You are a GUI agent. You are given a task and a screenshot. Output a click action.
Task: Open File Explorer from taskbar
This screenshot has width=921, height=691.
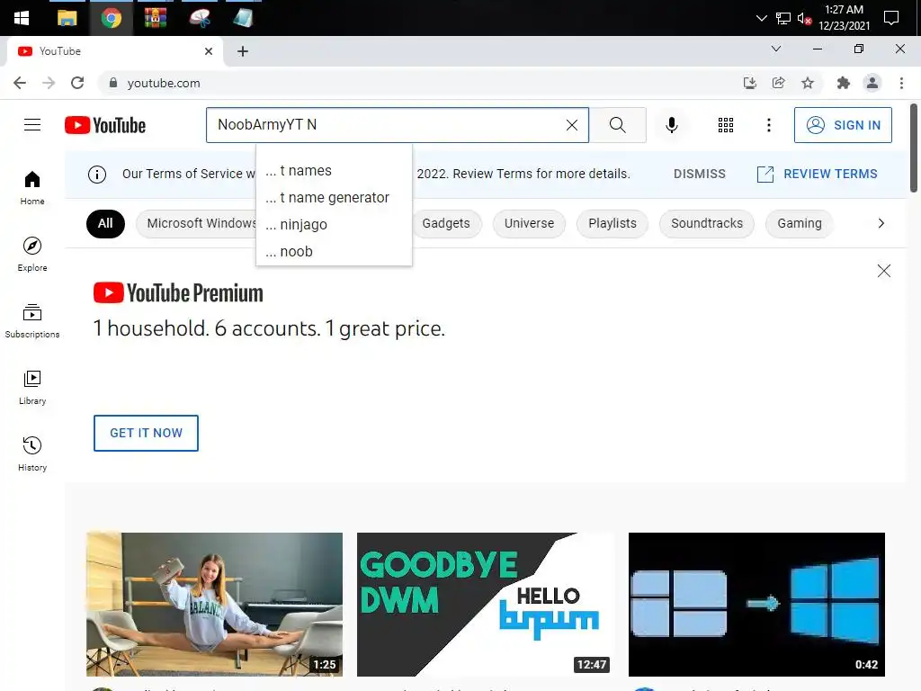67,18
